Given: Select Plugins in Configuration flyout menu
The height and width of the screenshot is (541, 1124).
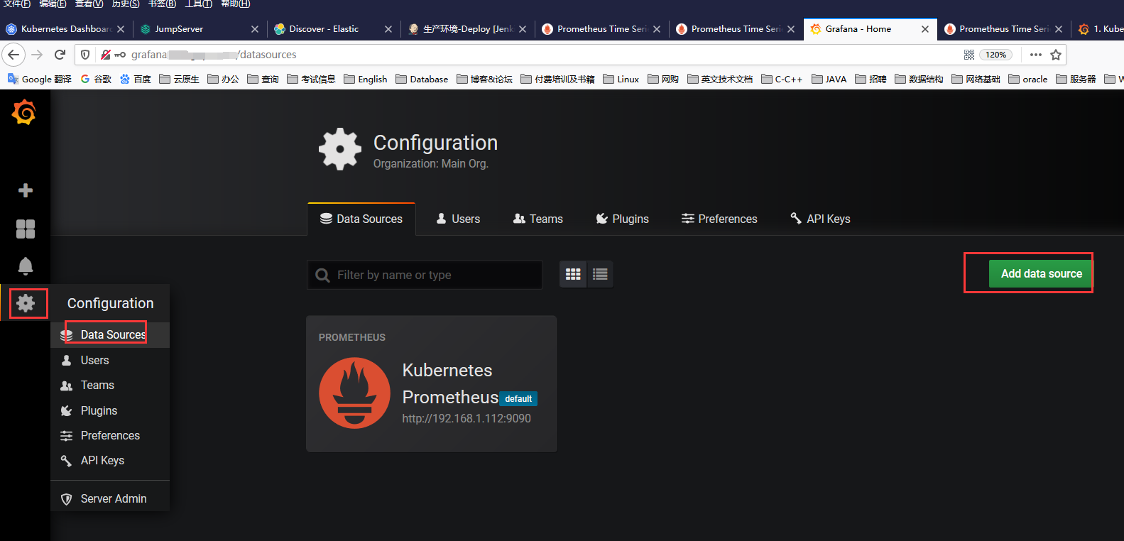Looking at the screenshot, I should coord(110,410).
